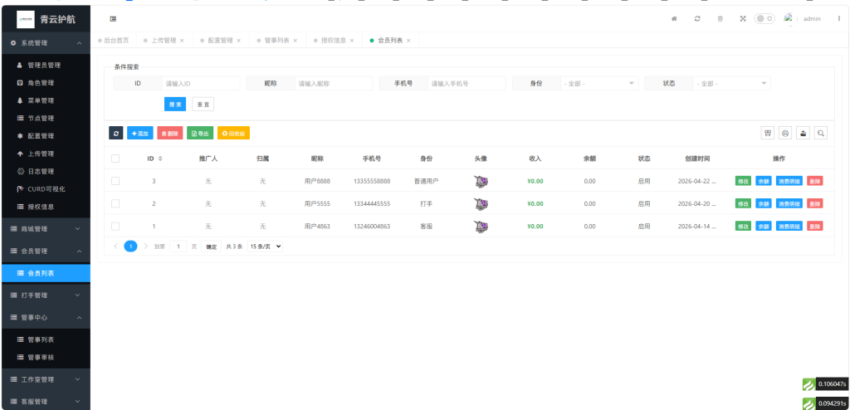Viewport: 850px width, 410px height.
Task: Open CURD可视化 in the sidebar
Action: click(x=45, y=188)
